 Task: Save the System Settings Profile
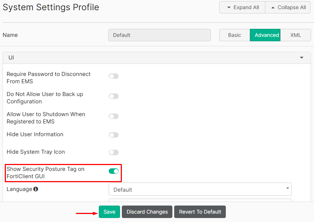point(109,212)
